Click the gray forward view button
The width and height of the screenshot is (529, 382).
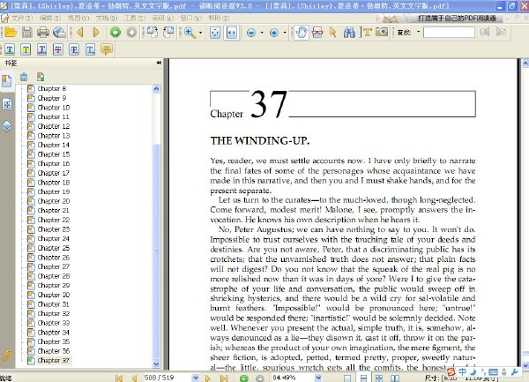131,33
